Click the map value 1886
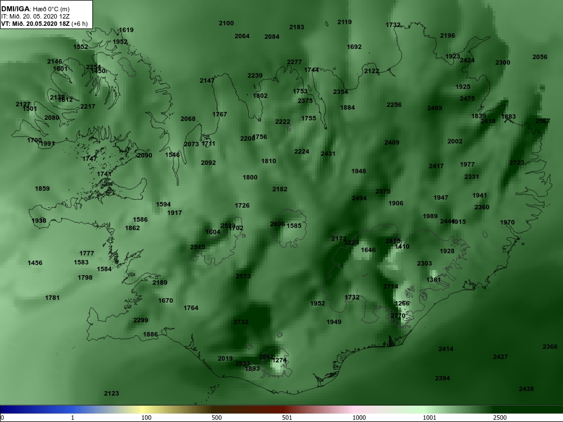 (x=150, y=334)
